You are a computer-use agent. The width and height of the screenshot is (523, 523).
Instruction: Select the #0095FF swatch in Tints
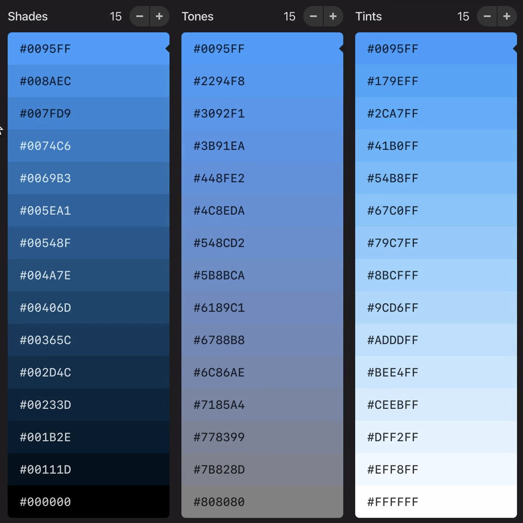(436, 49)
